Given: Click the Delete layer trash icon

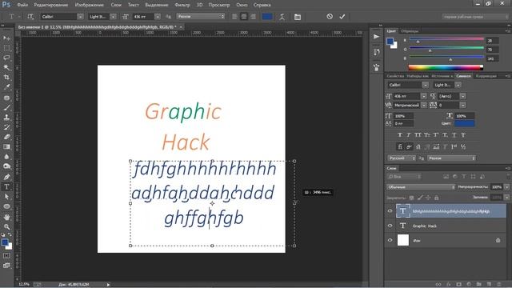Looking at the screenshot, I should click(x=498, y=285).
